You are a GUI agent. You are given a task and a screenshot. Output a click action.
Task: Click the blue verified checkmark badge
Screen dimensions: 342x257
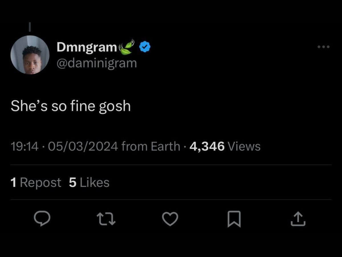point(145,47)
